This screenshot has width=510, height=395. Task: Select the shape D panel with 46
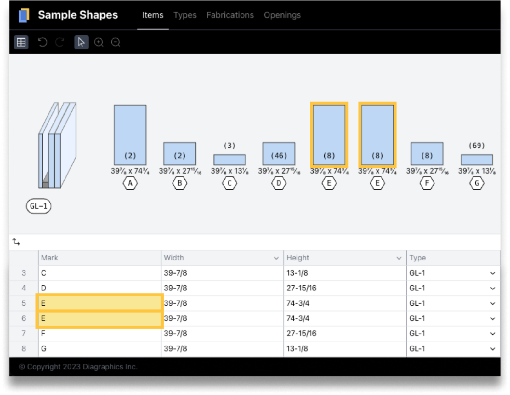[279, 154]
